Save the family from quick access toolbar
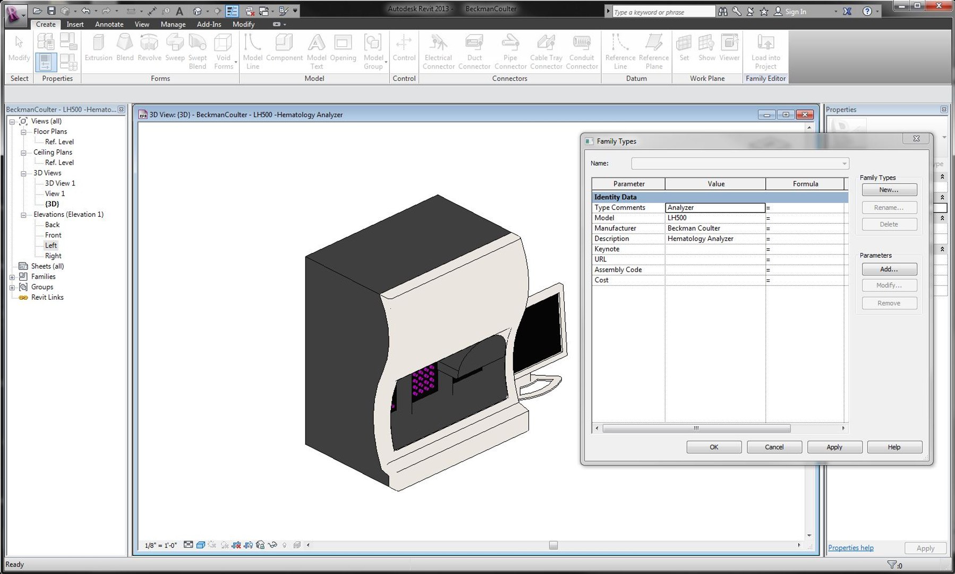 [51, 11]
